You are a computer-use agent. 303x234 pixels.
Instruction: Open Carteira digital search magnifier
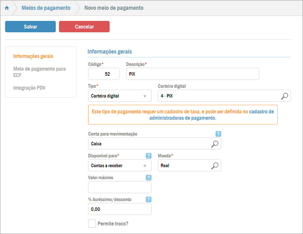(284, 96)
